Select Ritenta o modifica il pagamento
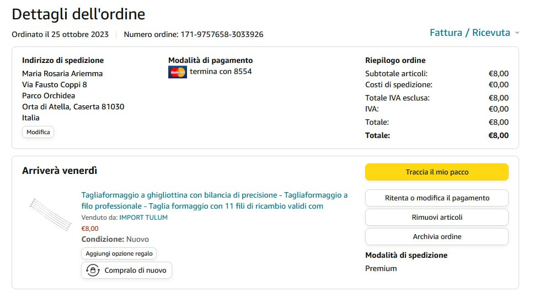The image size is (539, 297). click(x=437, y=198)
